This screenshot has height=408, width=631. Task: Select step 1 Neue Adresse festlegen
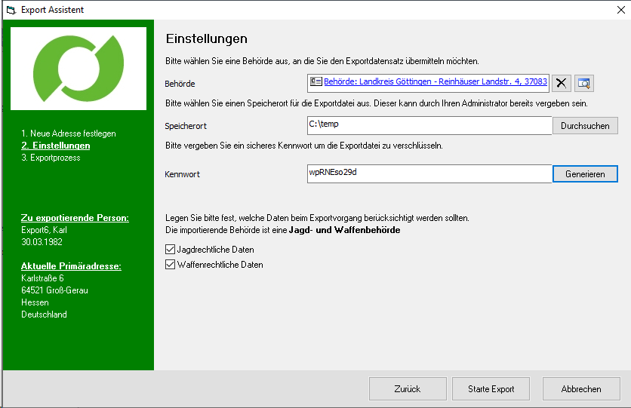click(68, 133)
